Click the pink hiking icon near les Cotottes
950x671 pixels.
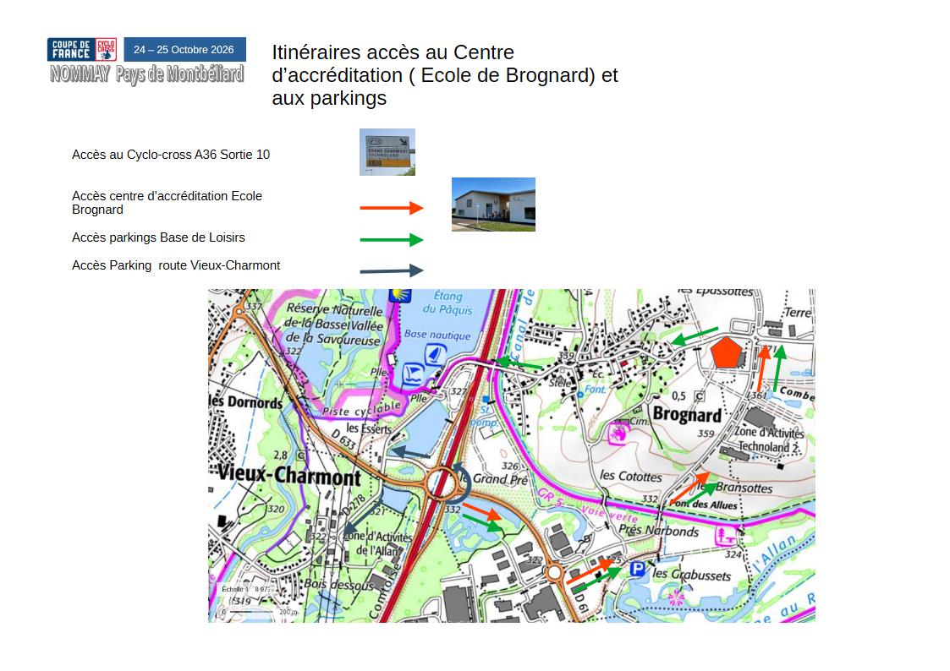(618, 434)
